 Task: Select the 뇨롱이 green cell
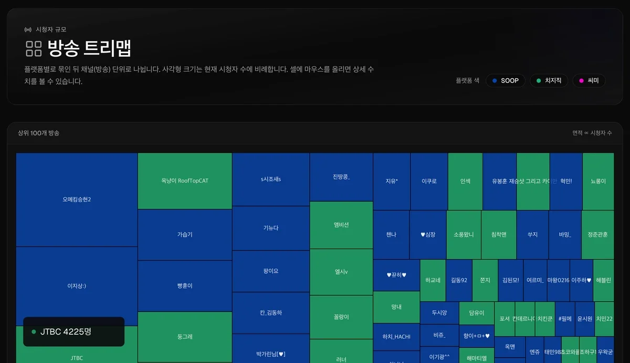point(598,180)
